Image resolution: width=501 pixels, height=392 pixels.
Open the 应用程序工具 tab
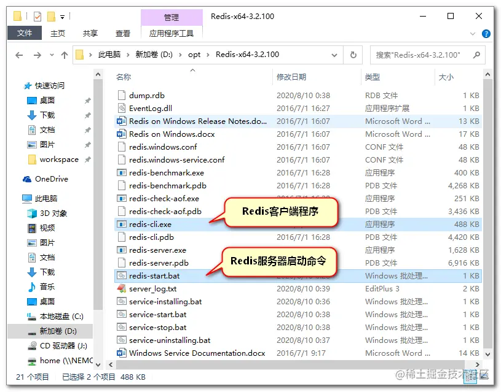[172, 33]
